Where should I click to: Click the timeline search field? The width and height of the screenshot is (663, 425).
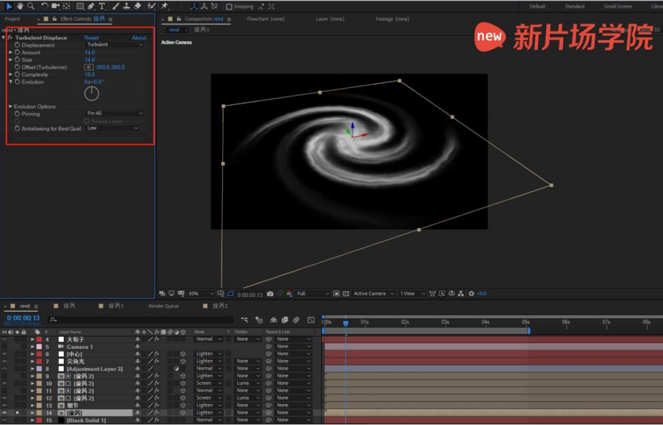(x=141, y=320)
